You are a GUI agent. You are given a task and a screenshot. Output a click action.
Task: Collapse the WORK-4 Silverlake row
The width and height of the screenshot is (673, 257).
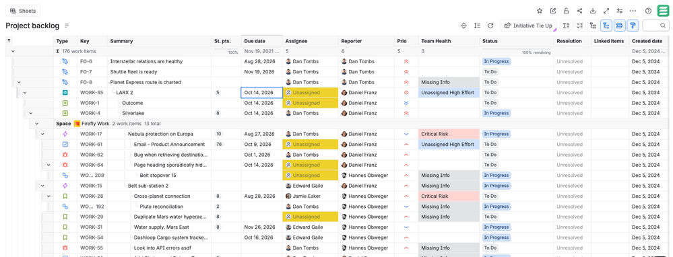tap(31, 113)
